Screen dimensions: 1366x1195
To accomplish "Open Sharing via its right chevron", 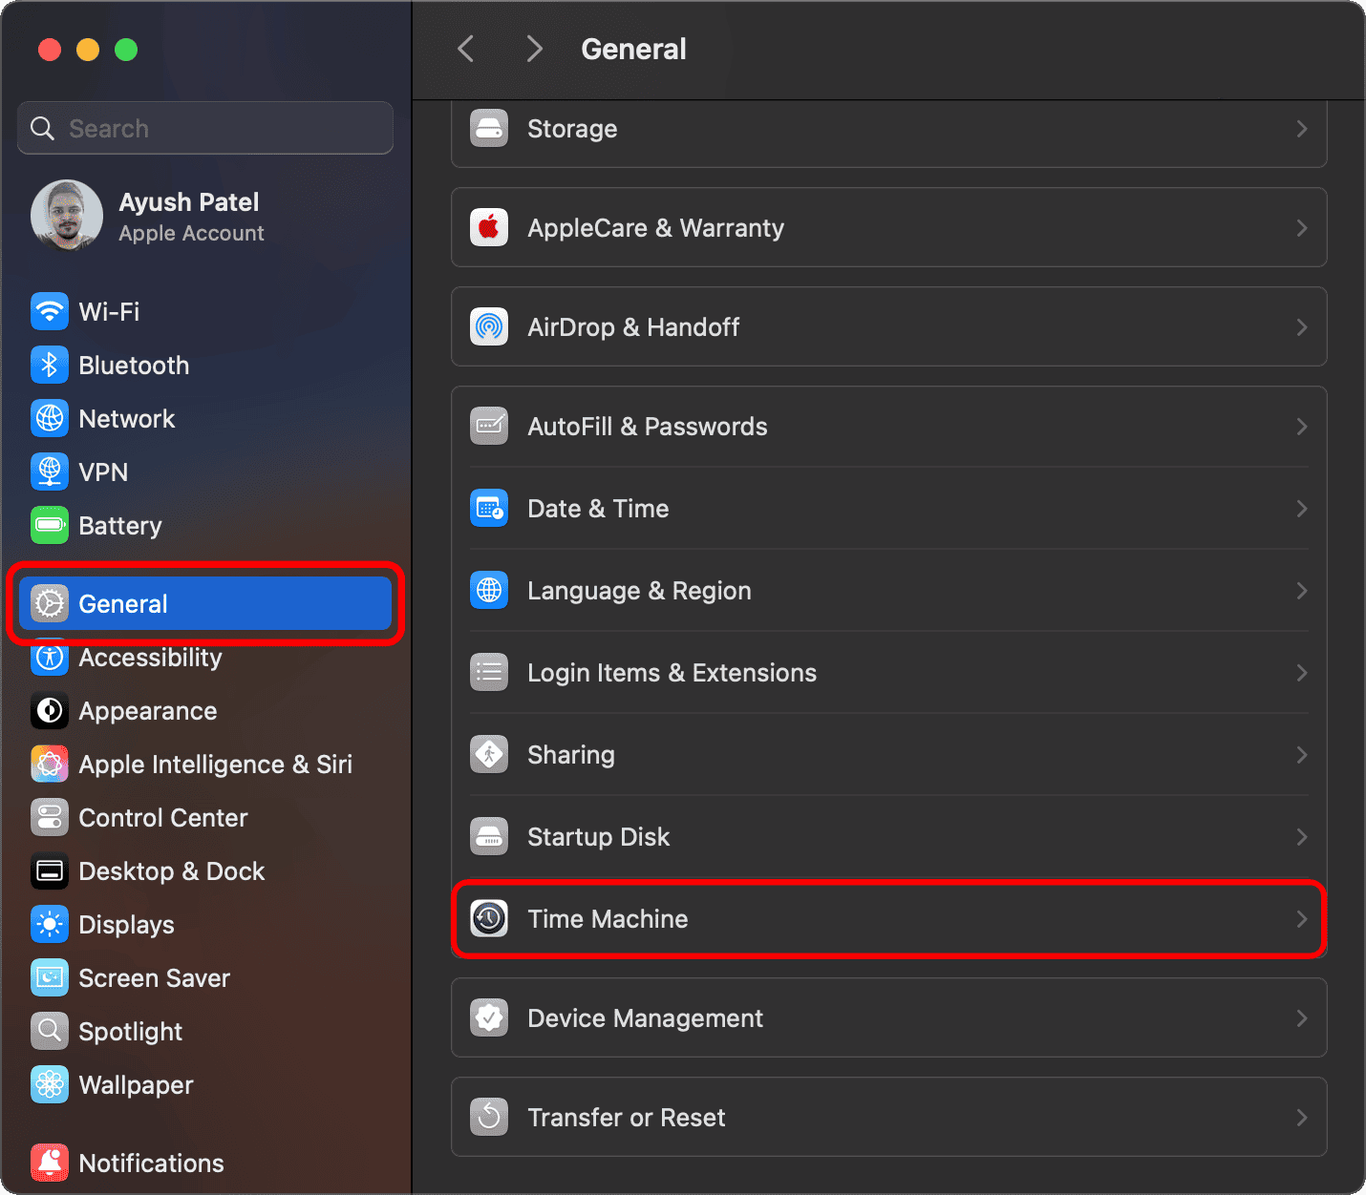I will point(1301,755).
